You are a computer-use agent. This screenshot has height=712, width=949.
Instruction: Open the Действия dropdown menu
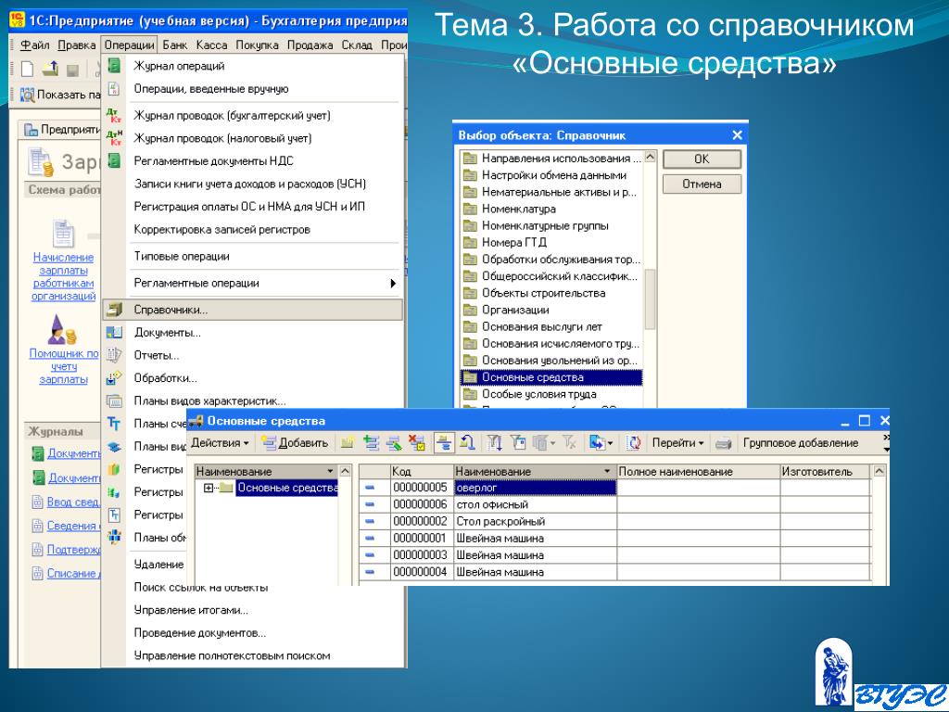pos(220,443)
